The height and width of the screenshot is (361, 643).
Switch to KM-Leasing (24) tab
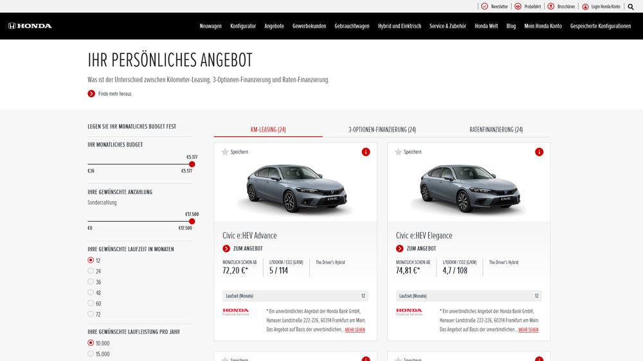[268, 130]
